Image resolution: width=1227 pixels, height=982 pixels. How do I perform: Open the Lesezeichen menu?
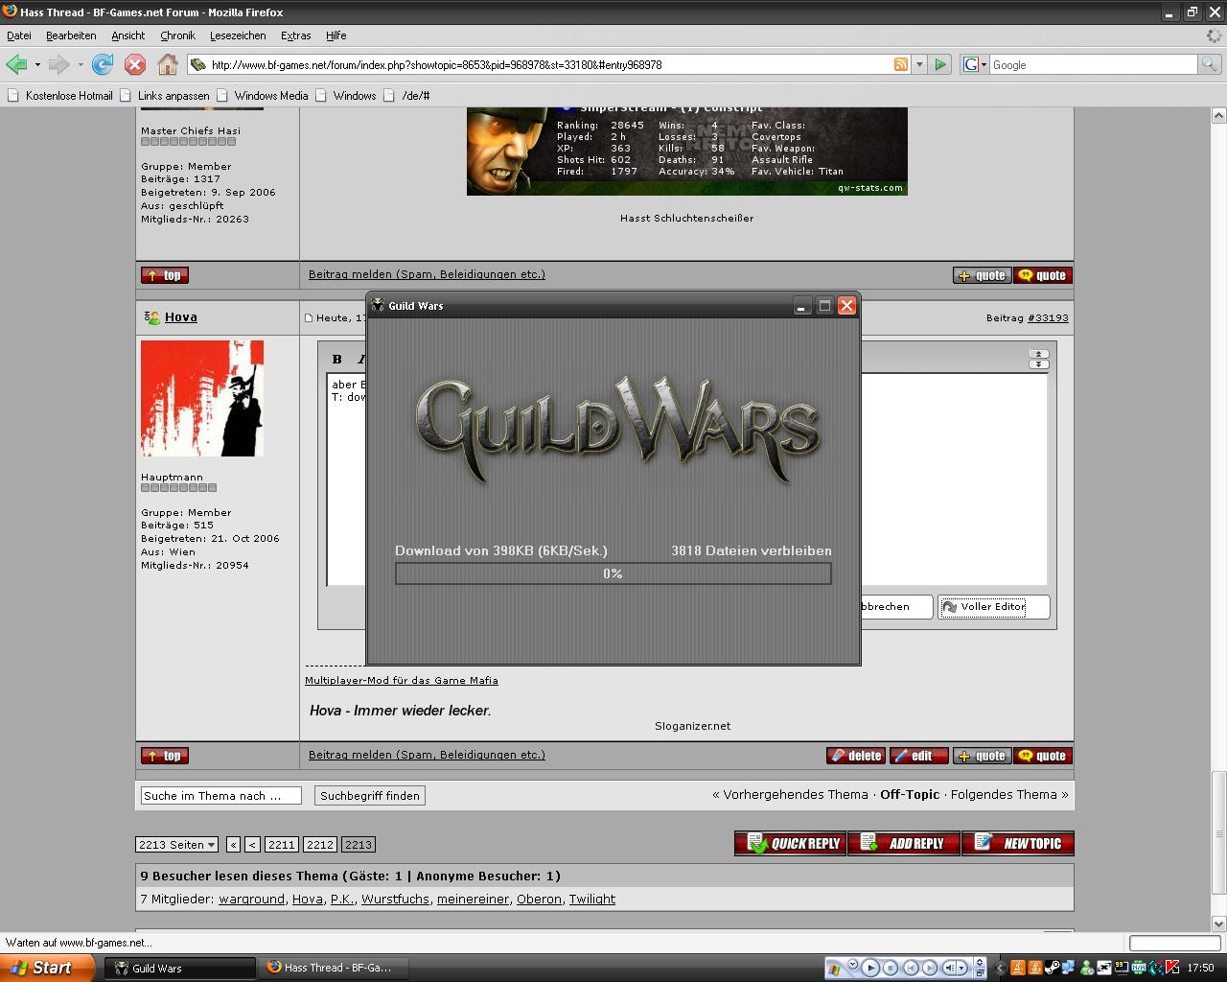point(238,35)
